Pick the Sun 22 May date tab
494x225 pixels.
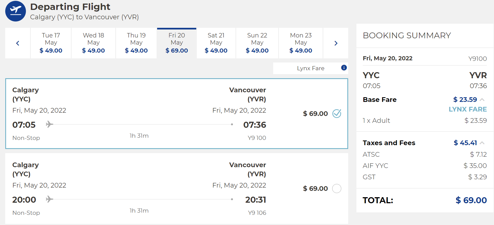pyautogui.click(x=257, y=43)
